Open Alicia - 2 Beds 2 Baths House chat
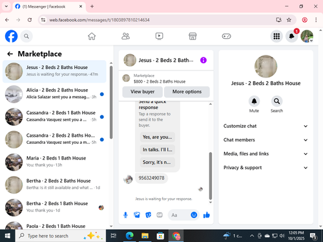323x242 pixels. (54, 94)
